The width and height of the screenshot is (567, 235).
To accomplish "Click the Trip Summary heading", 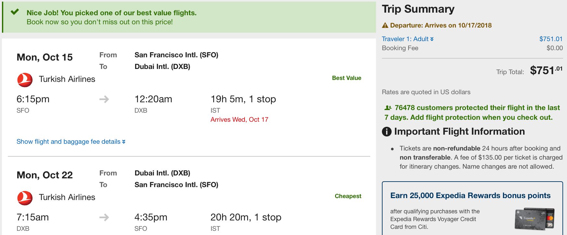I will pyautogui.click(x=418, y=9).
